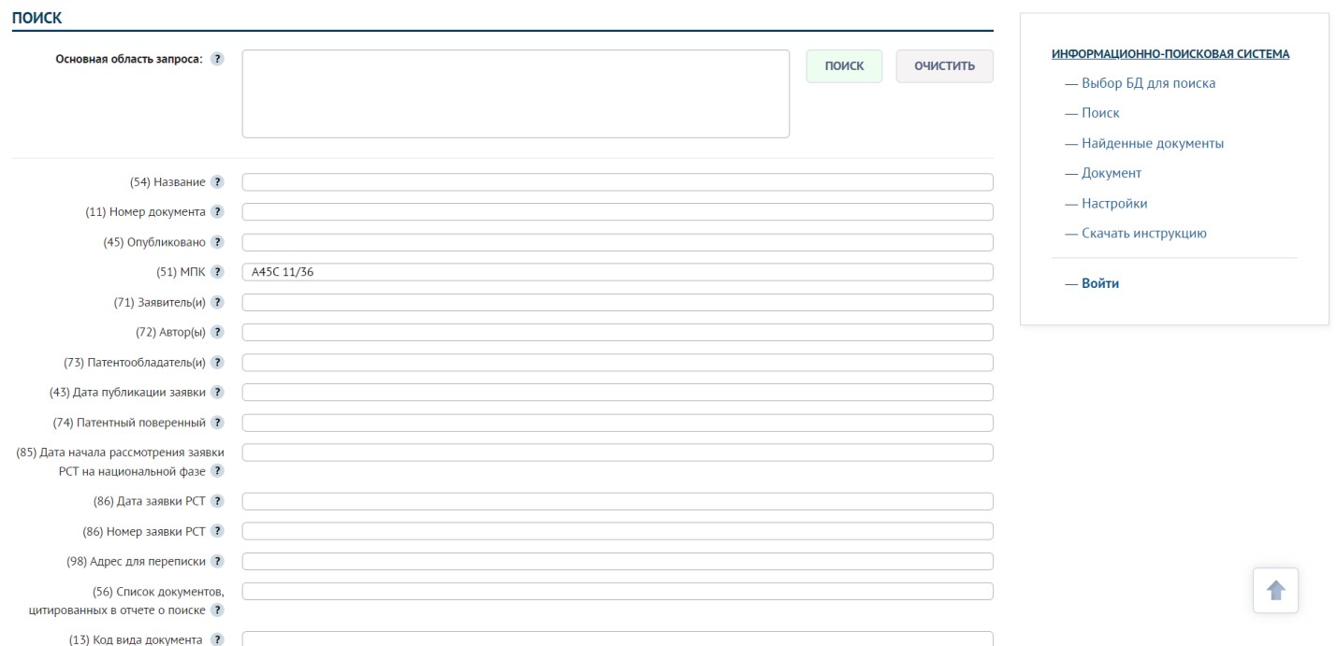The height and width of the screenshot is (646, 1337).
Task: Focus the (86) Дата заявки РСТ input
Action: (618, 501)
